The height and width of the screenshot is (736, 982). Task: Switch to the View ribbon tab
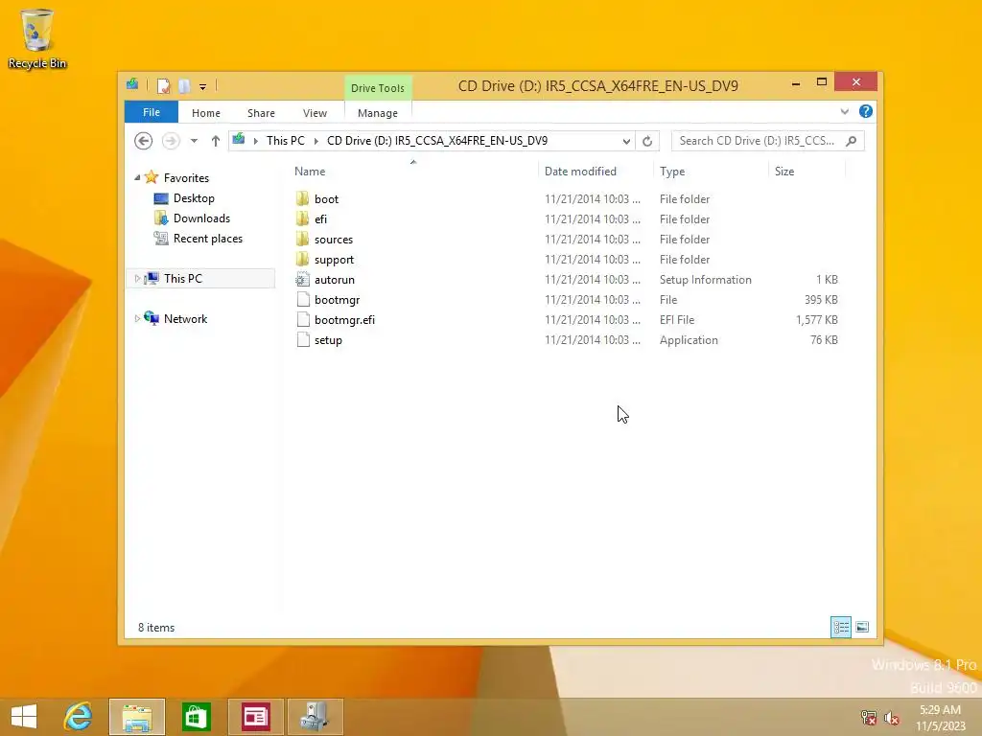point(315,113)
